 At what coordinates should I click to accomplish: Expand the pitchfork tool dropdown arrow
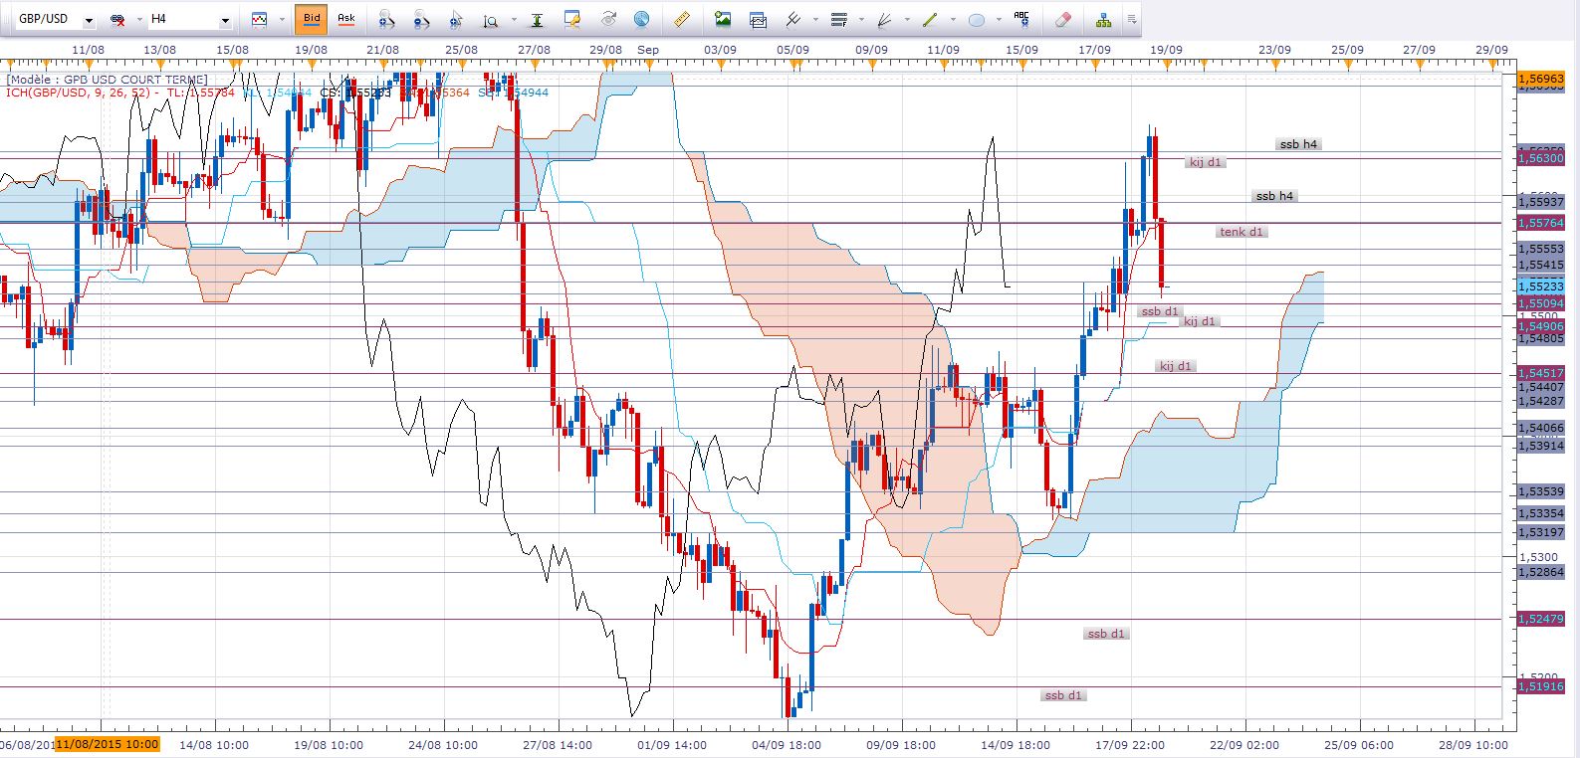(815, 20)
